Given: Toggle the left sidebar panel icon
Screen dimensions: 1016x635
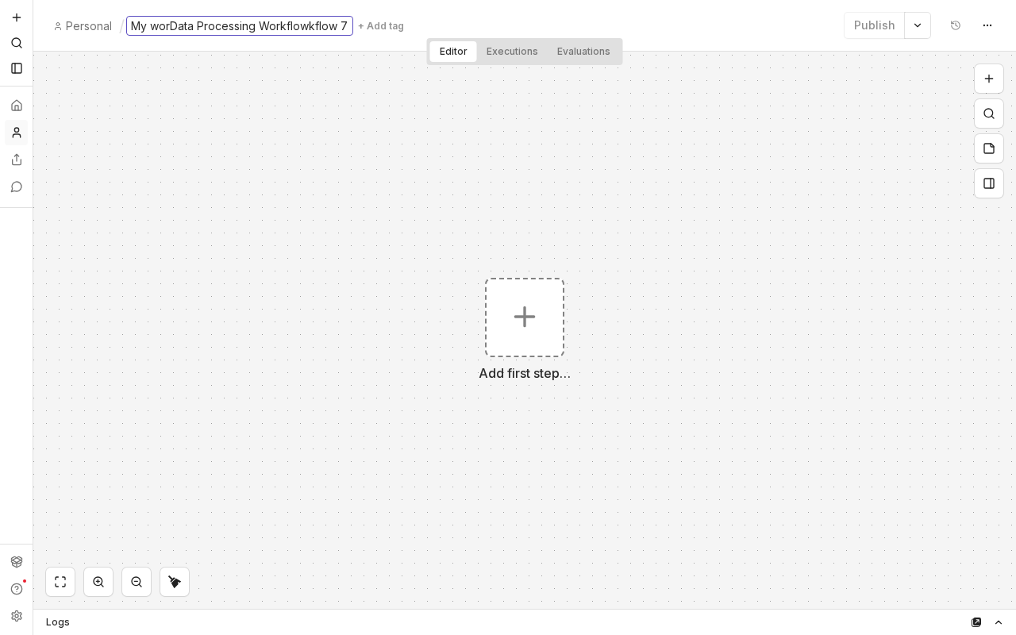Looking at the screenshot, I should click(17, 68).
